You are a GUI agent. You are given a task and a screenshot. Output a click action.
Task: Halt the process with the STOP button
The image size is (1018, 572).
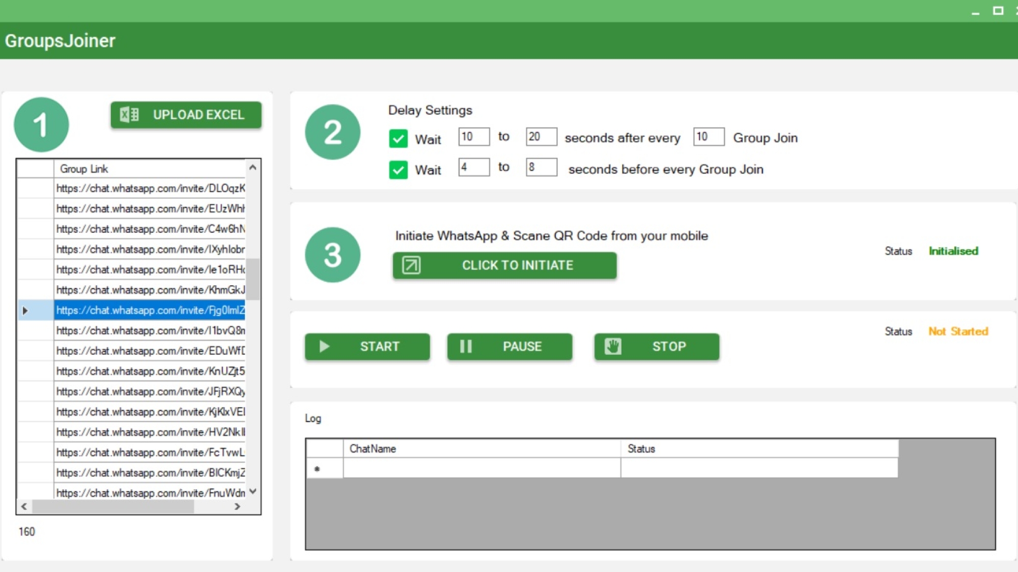pyautogui.click(x=657, y=347)
